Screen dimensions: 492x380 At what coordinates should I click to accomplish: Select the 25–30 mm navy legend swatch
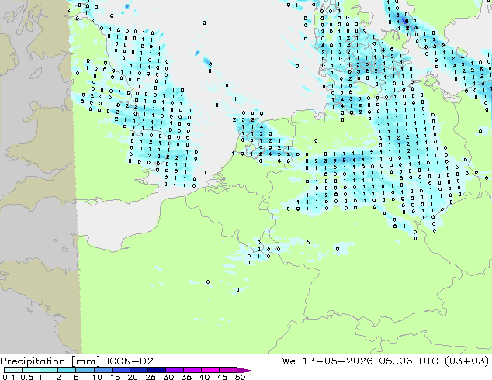pos(157,370)
